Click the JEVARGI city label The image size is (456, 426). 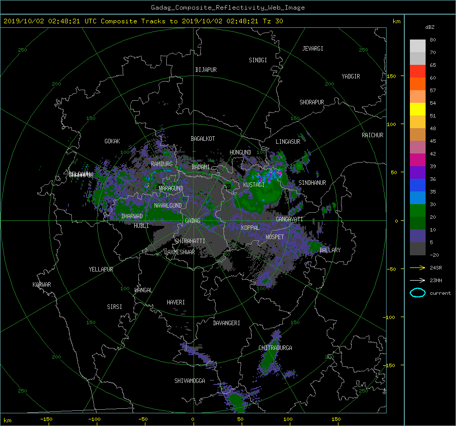[x=313, y=49]
